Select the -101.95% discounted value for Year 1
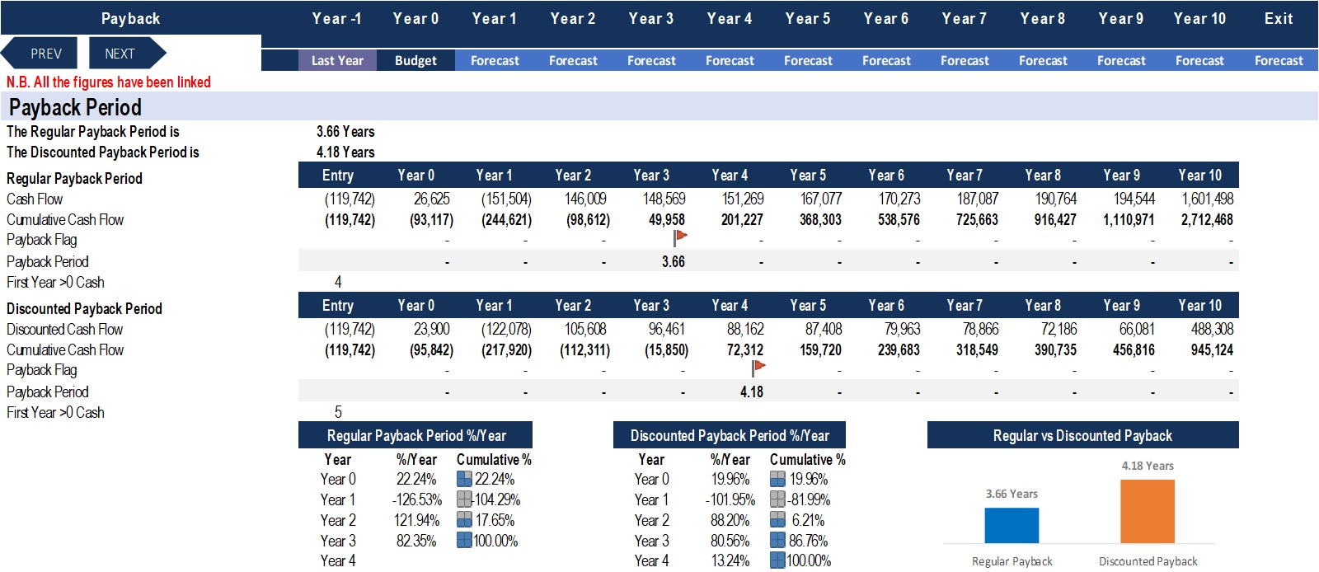The image size is (1319, 572). pyautogui.click(x=730, y=499)
